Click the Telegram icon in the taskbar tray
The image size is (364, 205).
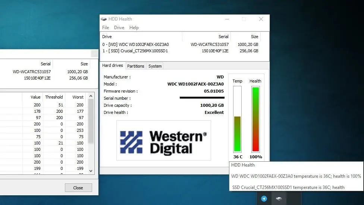coord(264,199)
